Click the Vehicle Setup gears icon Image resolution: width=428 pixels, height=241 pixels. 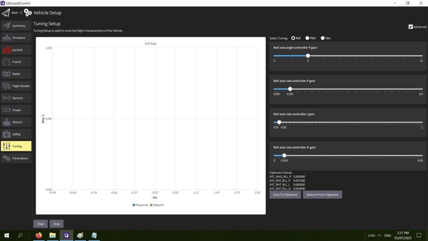pyautogui.click(x=28, y=13)
